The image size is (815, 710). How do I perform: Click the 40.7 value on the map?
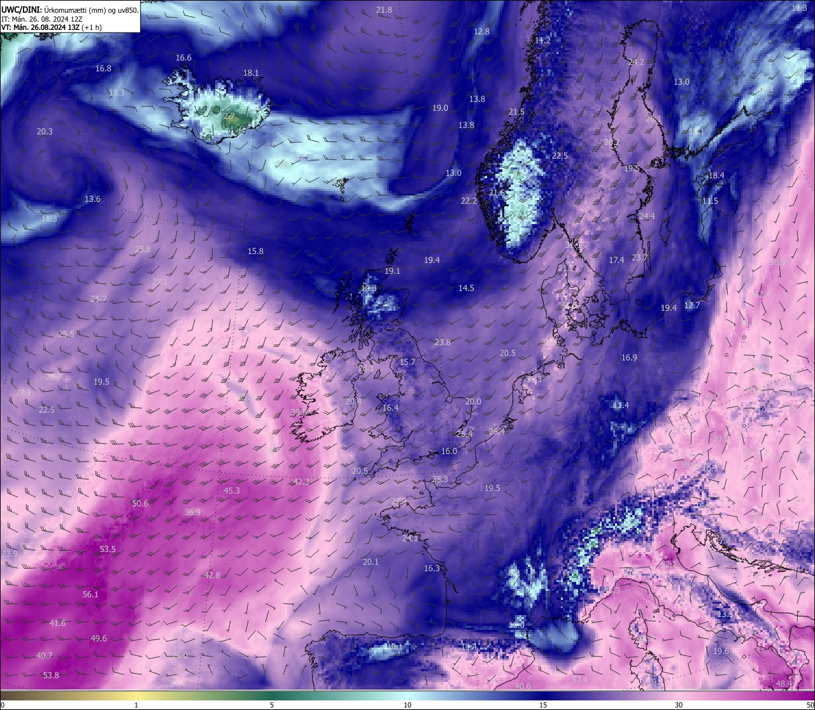point(45,656)
